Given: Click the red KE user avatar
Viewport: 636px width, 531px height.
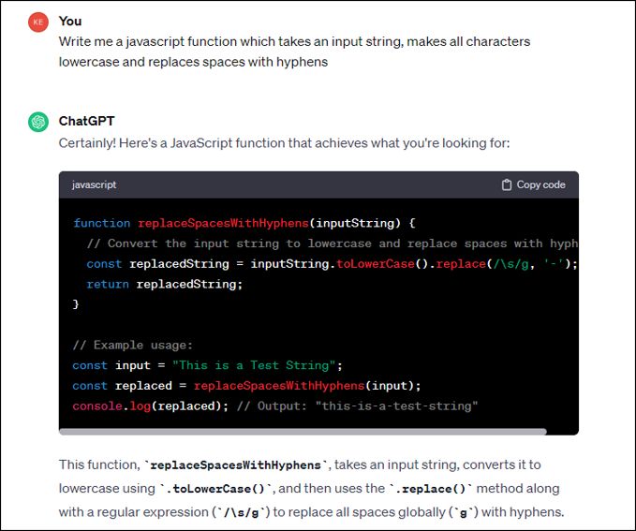Looking at the screenshot, I should tap(38, 22).
